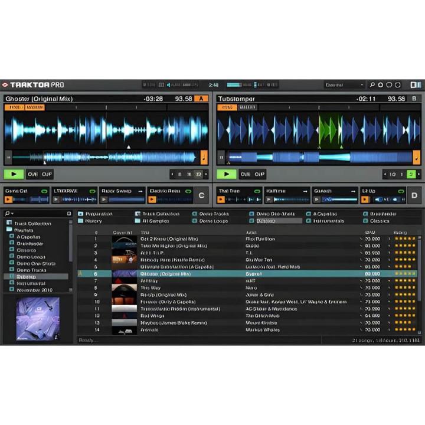The image size is (425, 425).
Task: Click the level meter bar in the header
Action: click(x=234, y=85)
